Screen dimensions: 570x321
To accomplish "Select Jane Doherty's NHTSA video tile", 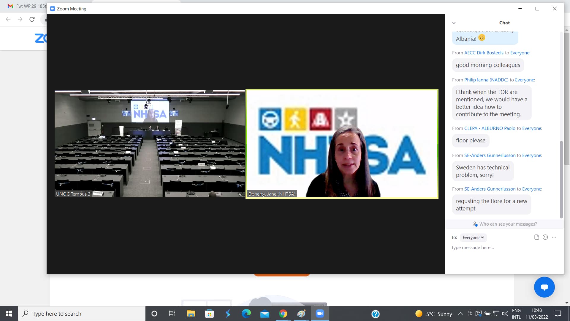I will coord(342,144).
